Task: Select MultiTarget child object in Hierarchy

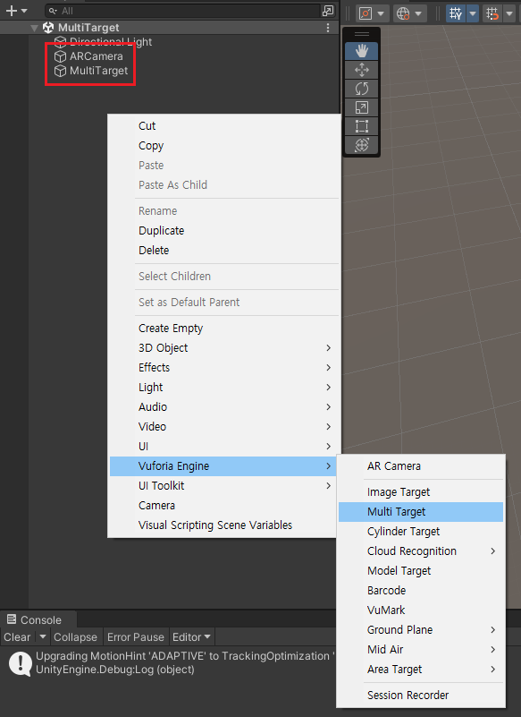Action: pyautogui.click(x=98, y=71)
